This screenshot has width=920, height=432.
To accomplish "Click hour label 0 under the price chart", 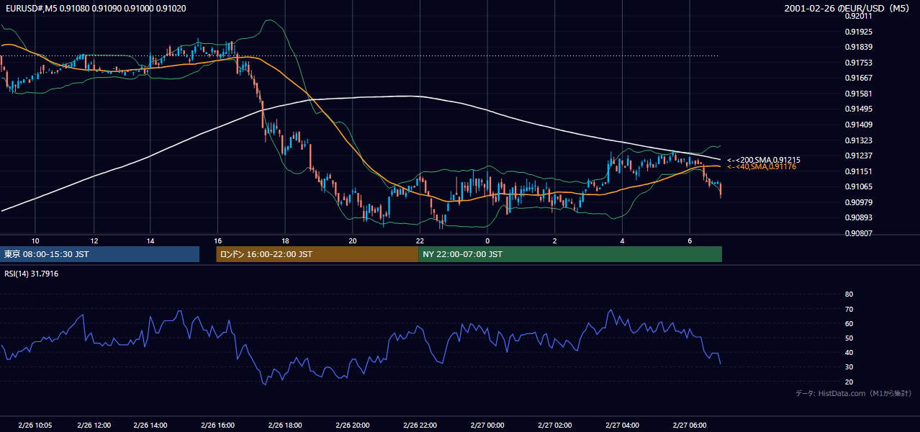I will coord(487,240).
